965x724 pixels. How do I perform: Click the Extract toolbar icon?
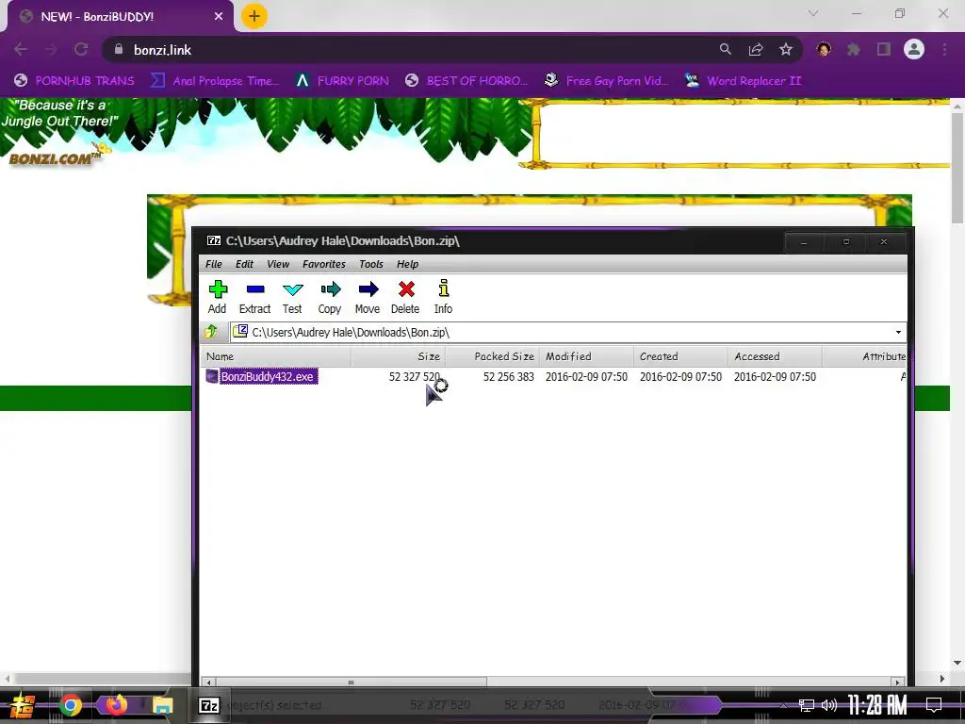point(254,297)
